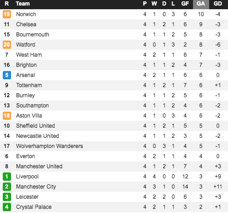Click Leicester's green rank 3 badge
228x213 pixels.
point(7,197)
